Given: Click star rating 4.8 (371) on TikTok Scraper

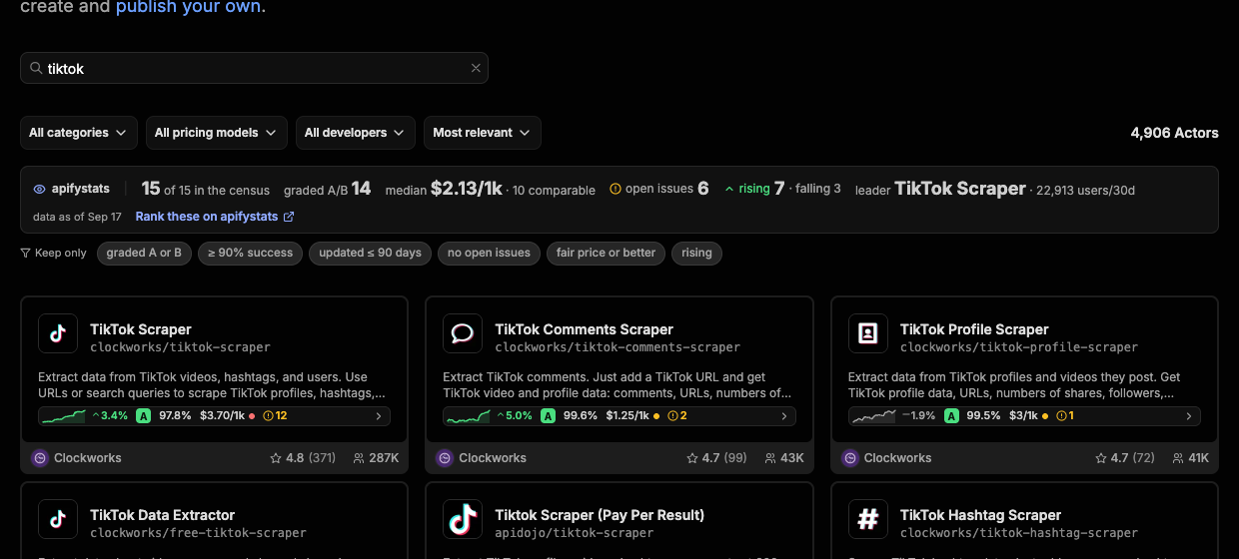Looking at the screenshot, I should [x=303, y=458].
